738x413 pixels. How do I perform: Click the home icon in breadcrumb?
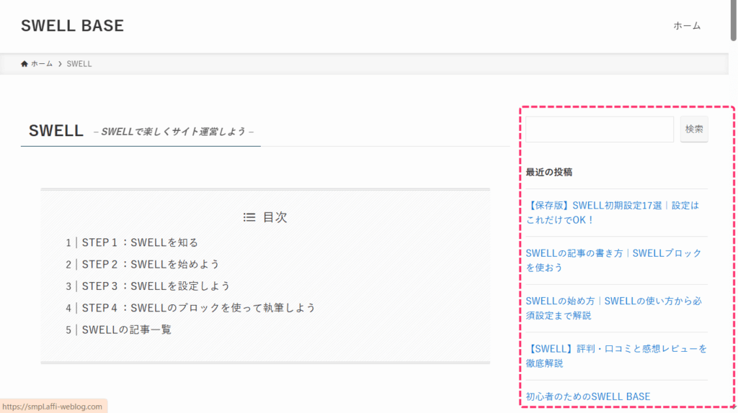click(25, 64)
